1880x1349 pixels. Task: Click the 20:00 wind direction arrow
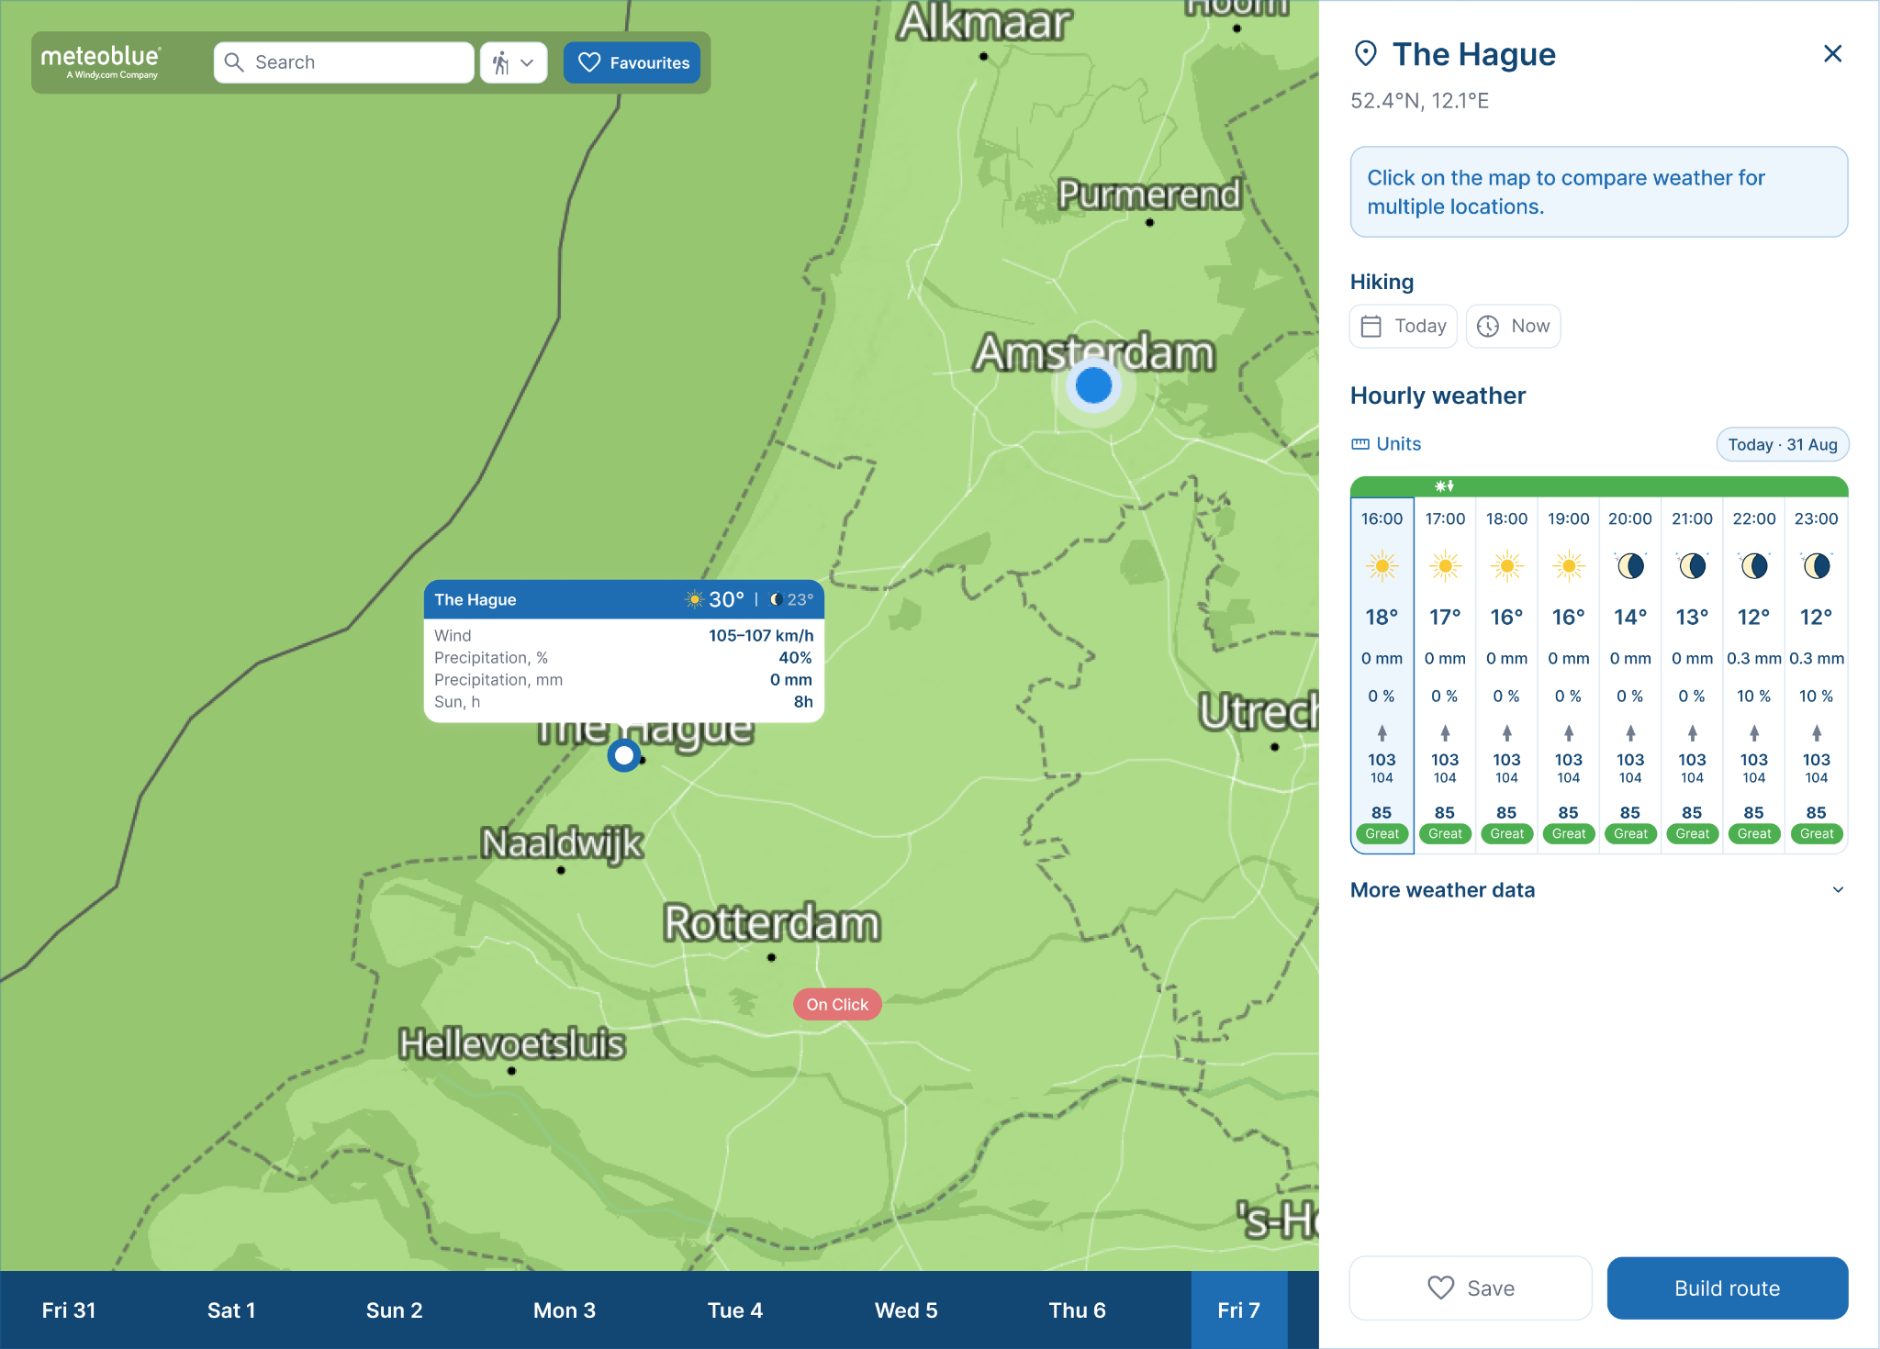tap(1630, 733)
